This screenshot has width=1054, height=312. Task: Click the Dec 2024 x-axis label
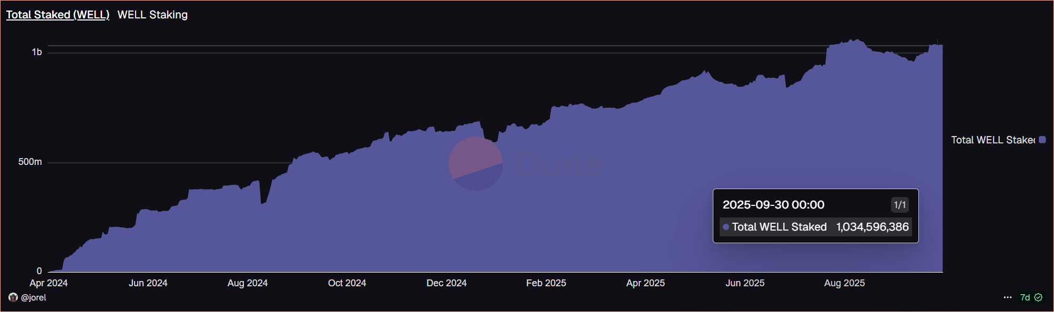click(x=446, y=283)
